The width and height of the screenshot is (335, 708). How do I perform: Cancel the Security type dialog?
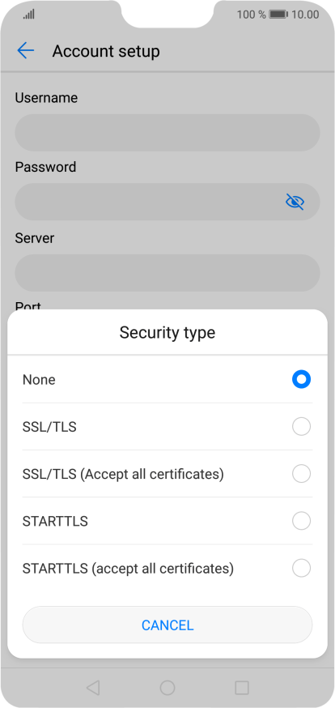(x=167, y=625)
